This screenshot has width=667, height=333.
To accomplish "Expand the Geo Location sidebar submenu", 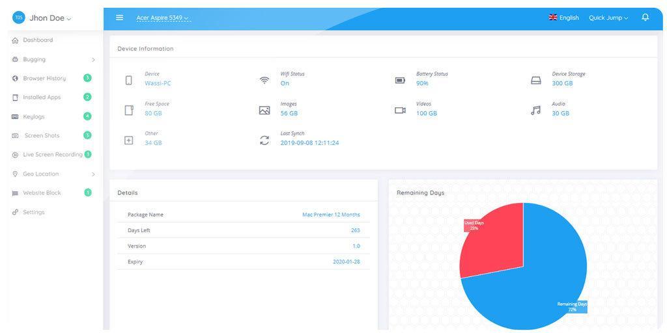I will coord(93,174).
